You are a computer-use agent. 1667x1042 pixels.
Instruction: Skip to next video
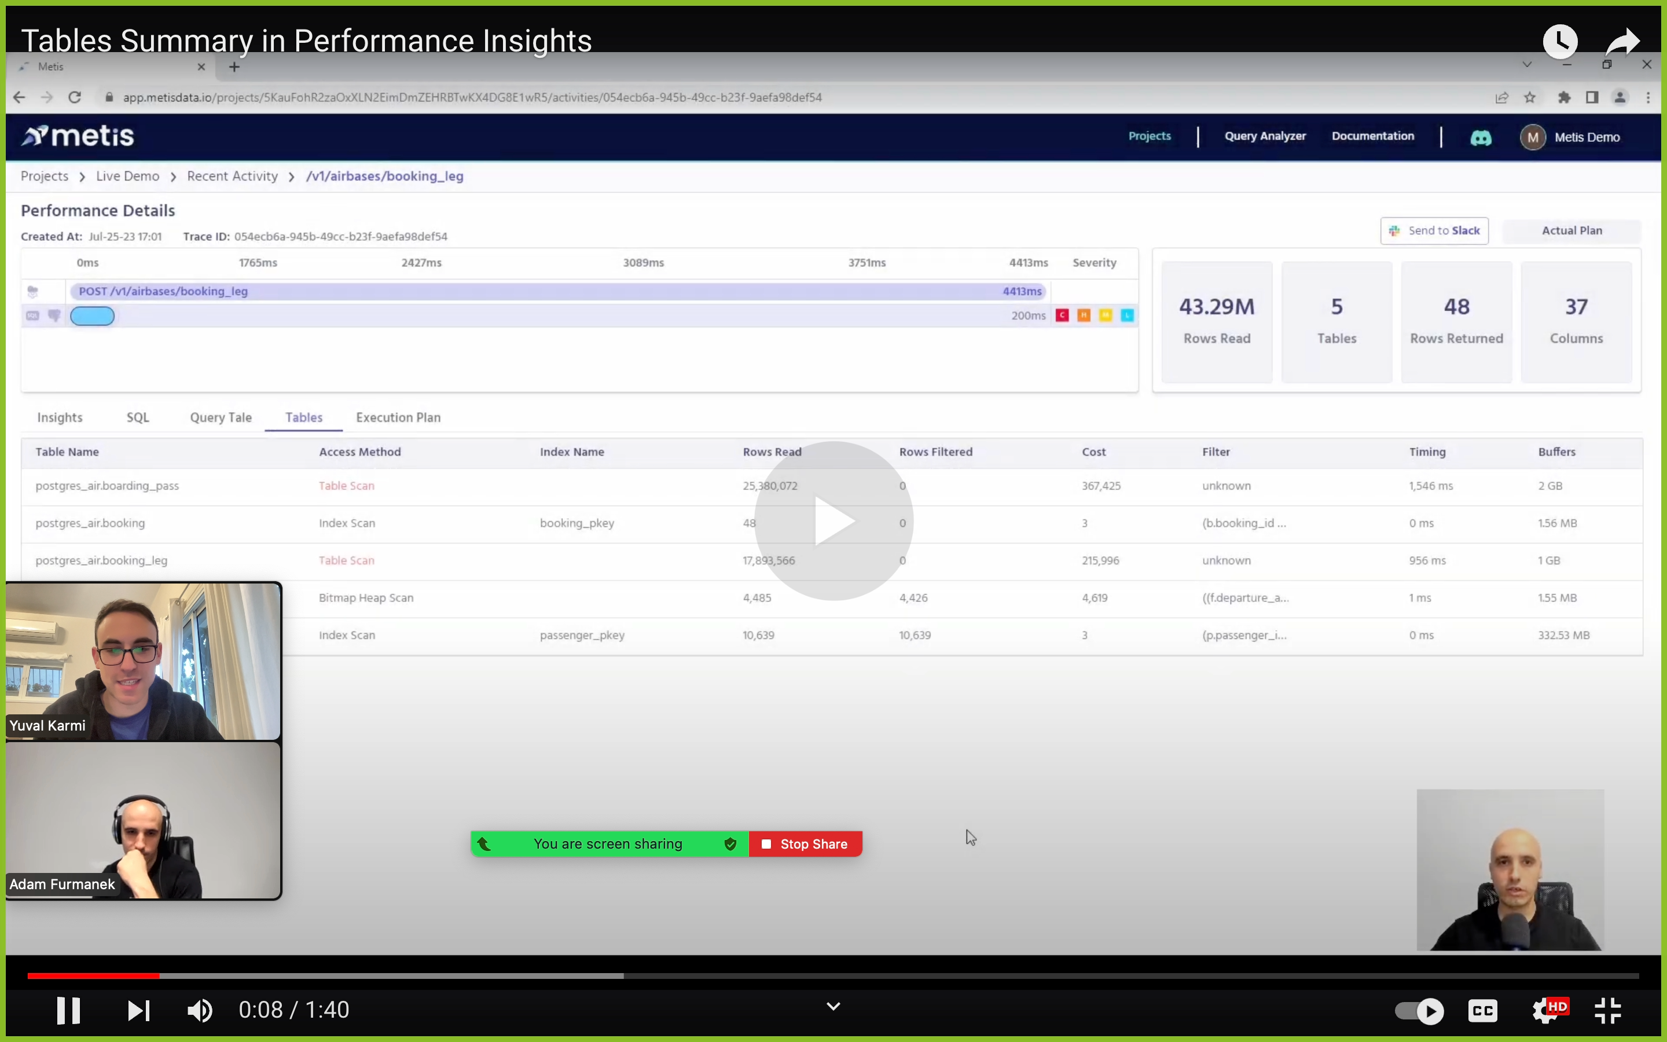(x=138, y=1010)
